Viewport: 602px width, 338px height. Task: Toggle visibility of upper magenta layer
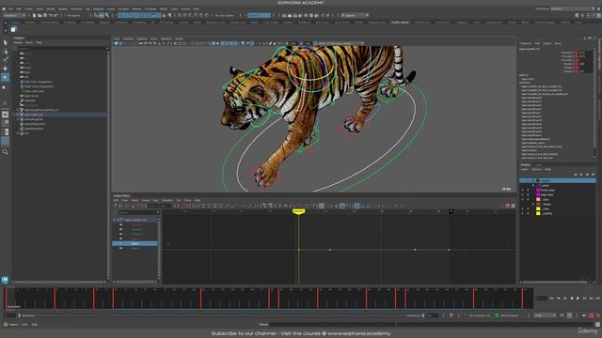click(x=522, y=190)
